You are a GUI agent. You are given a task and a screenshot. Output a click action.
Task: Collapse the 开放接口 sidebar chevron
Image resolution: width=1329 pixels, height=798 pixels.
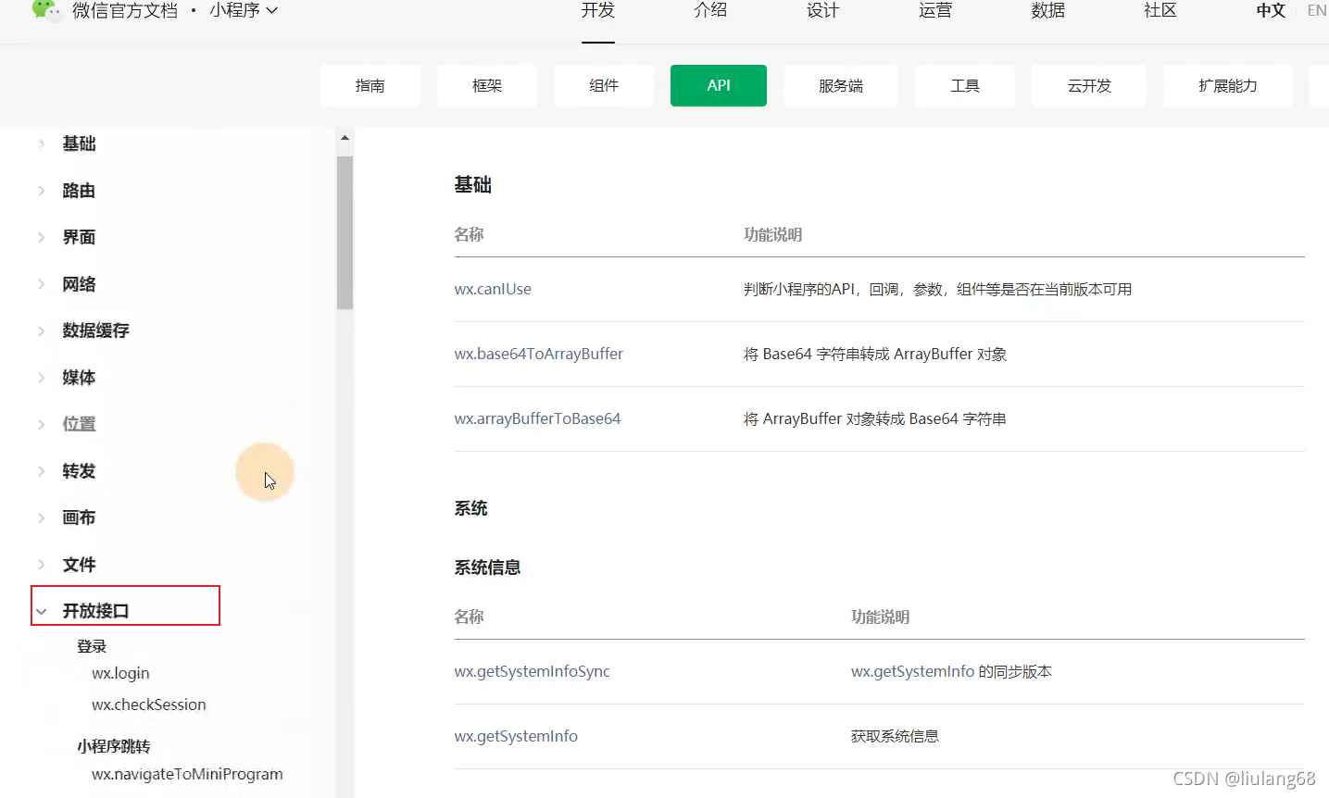[41, 611]
